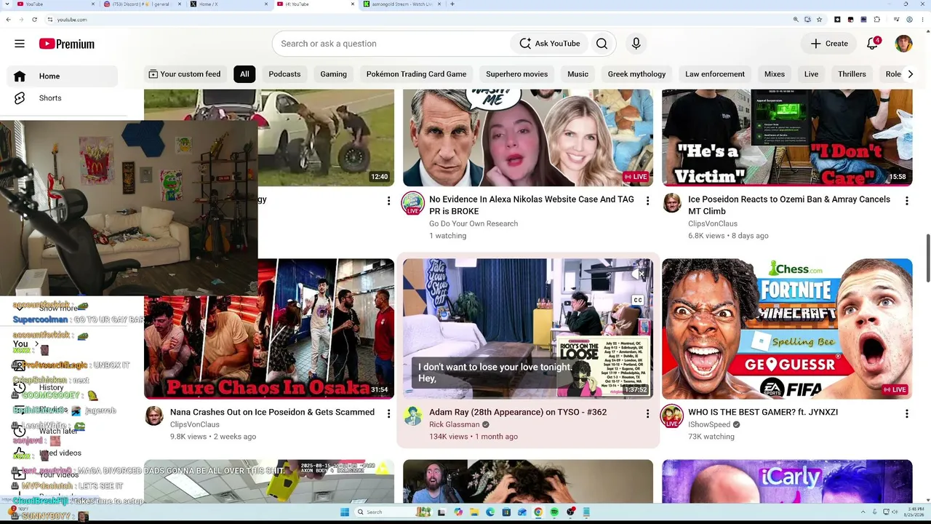The height and width of the screenshot is (524, 931).
Task: Open more options for Ice Poseidon Reacts video
Action: [x=906, y=201]
